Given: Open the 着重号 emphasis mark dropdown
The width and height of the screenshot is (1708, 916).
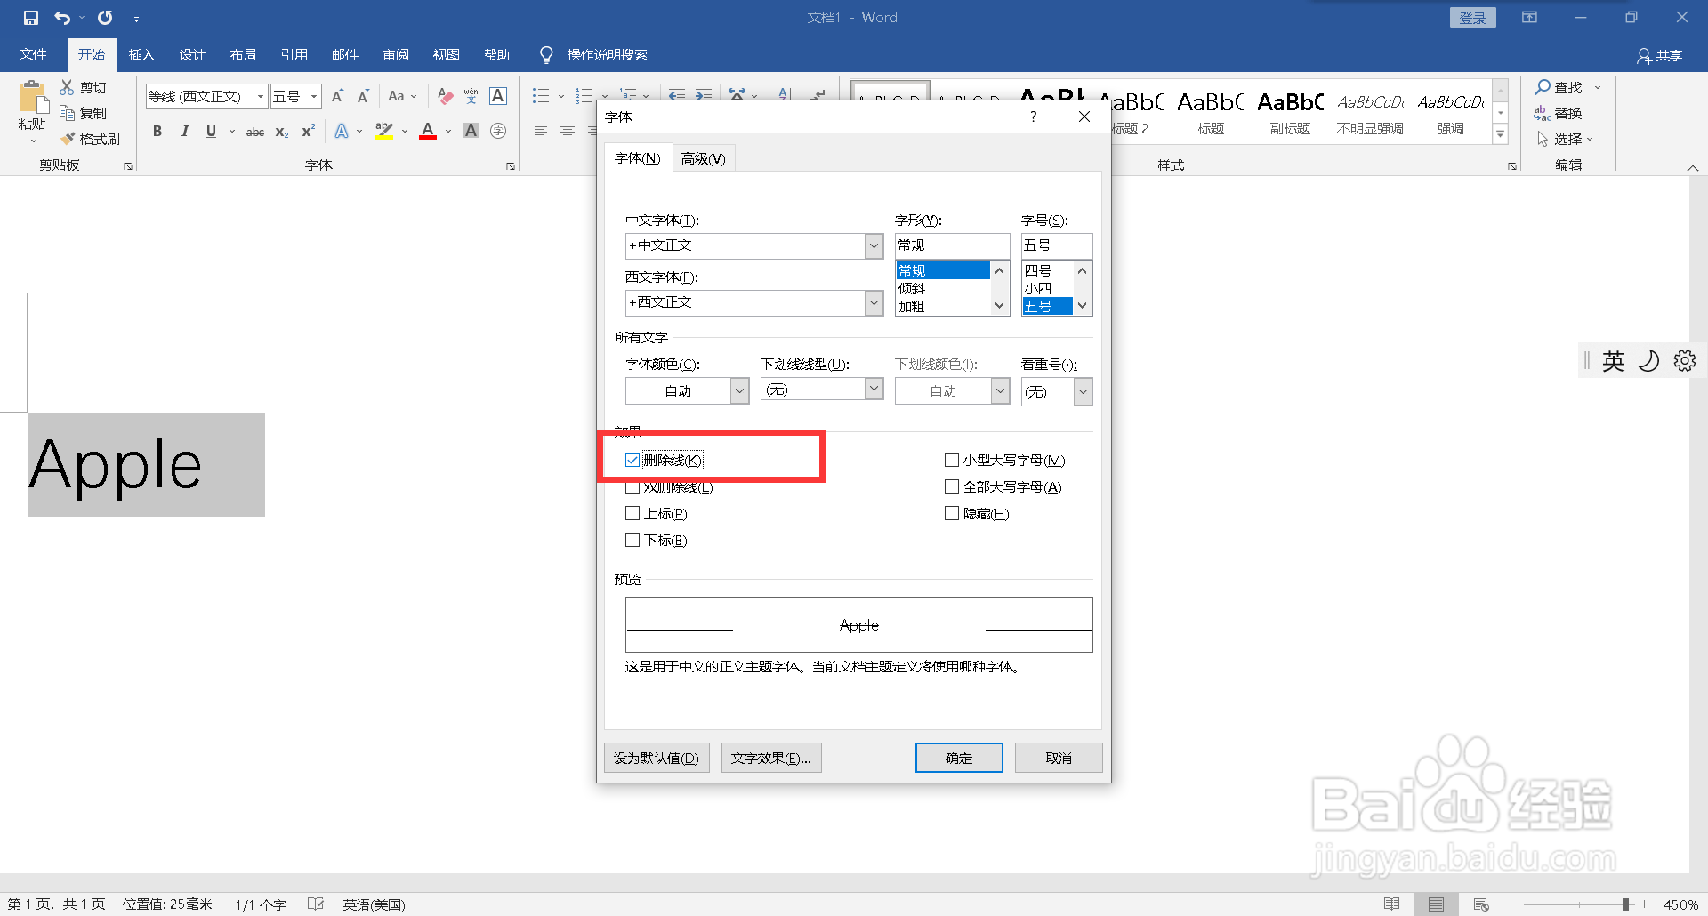Looking at the screenshot, I should pyautogui.click(x=1083, y=391).
